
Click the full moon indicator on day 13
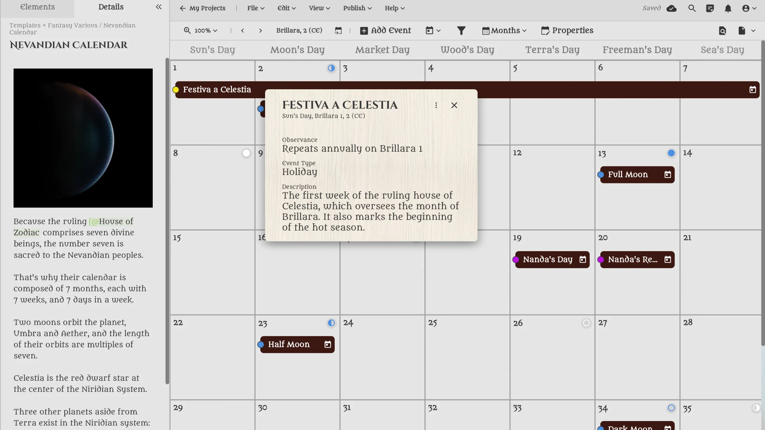click(x=671, y=153)
